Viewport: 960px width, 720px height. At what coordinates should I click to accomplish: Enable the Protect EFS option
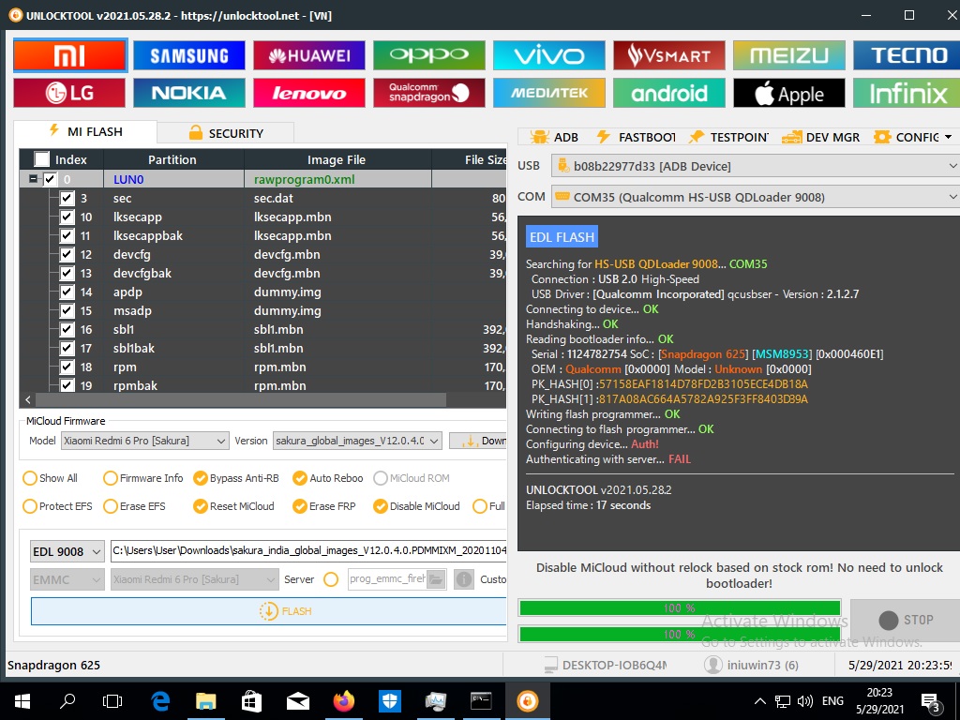[x=57, y=506]
